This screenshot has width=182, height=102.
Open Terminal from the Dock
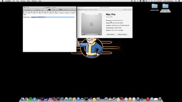[x=86, y=99]
